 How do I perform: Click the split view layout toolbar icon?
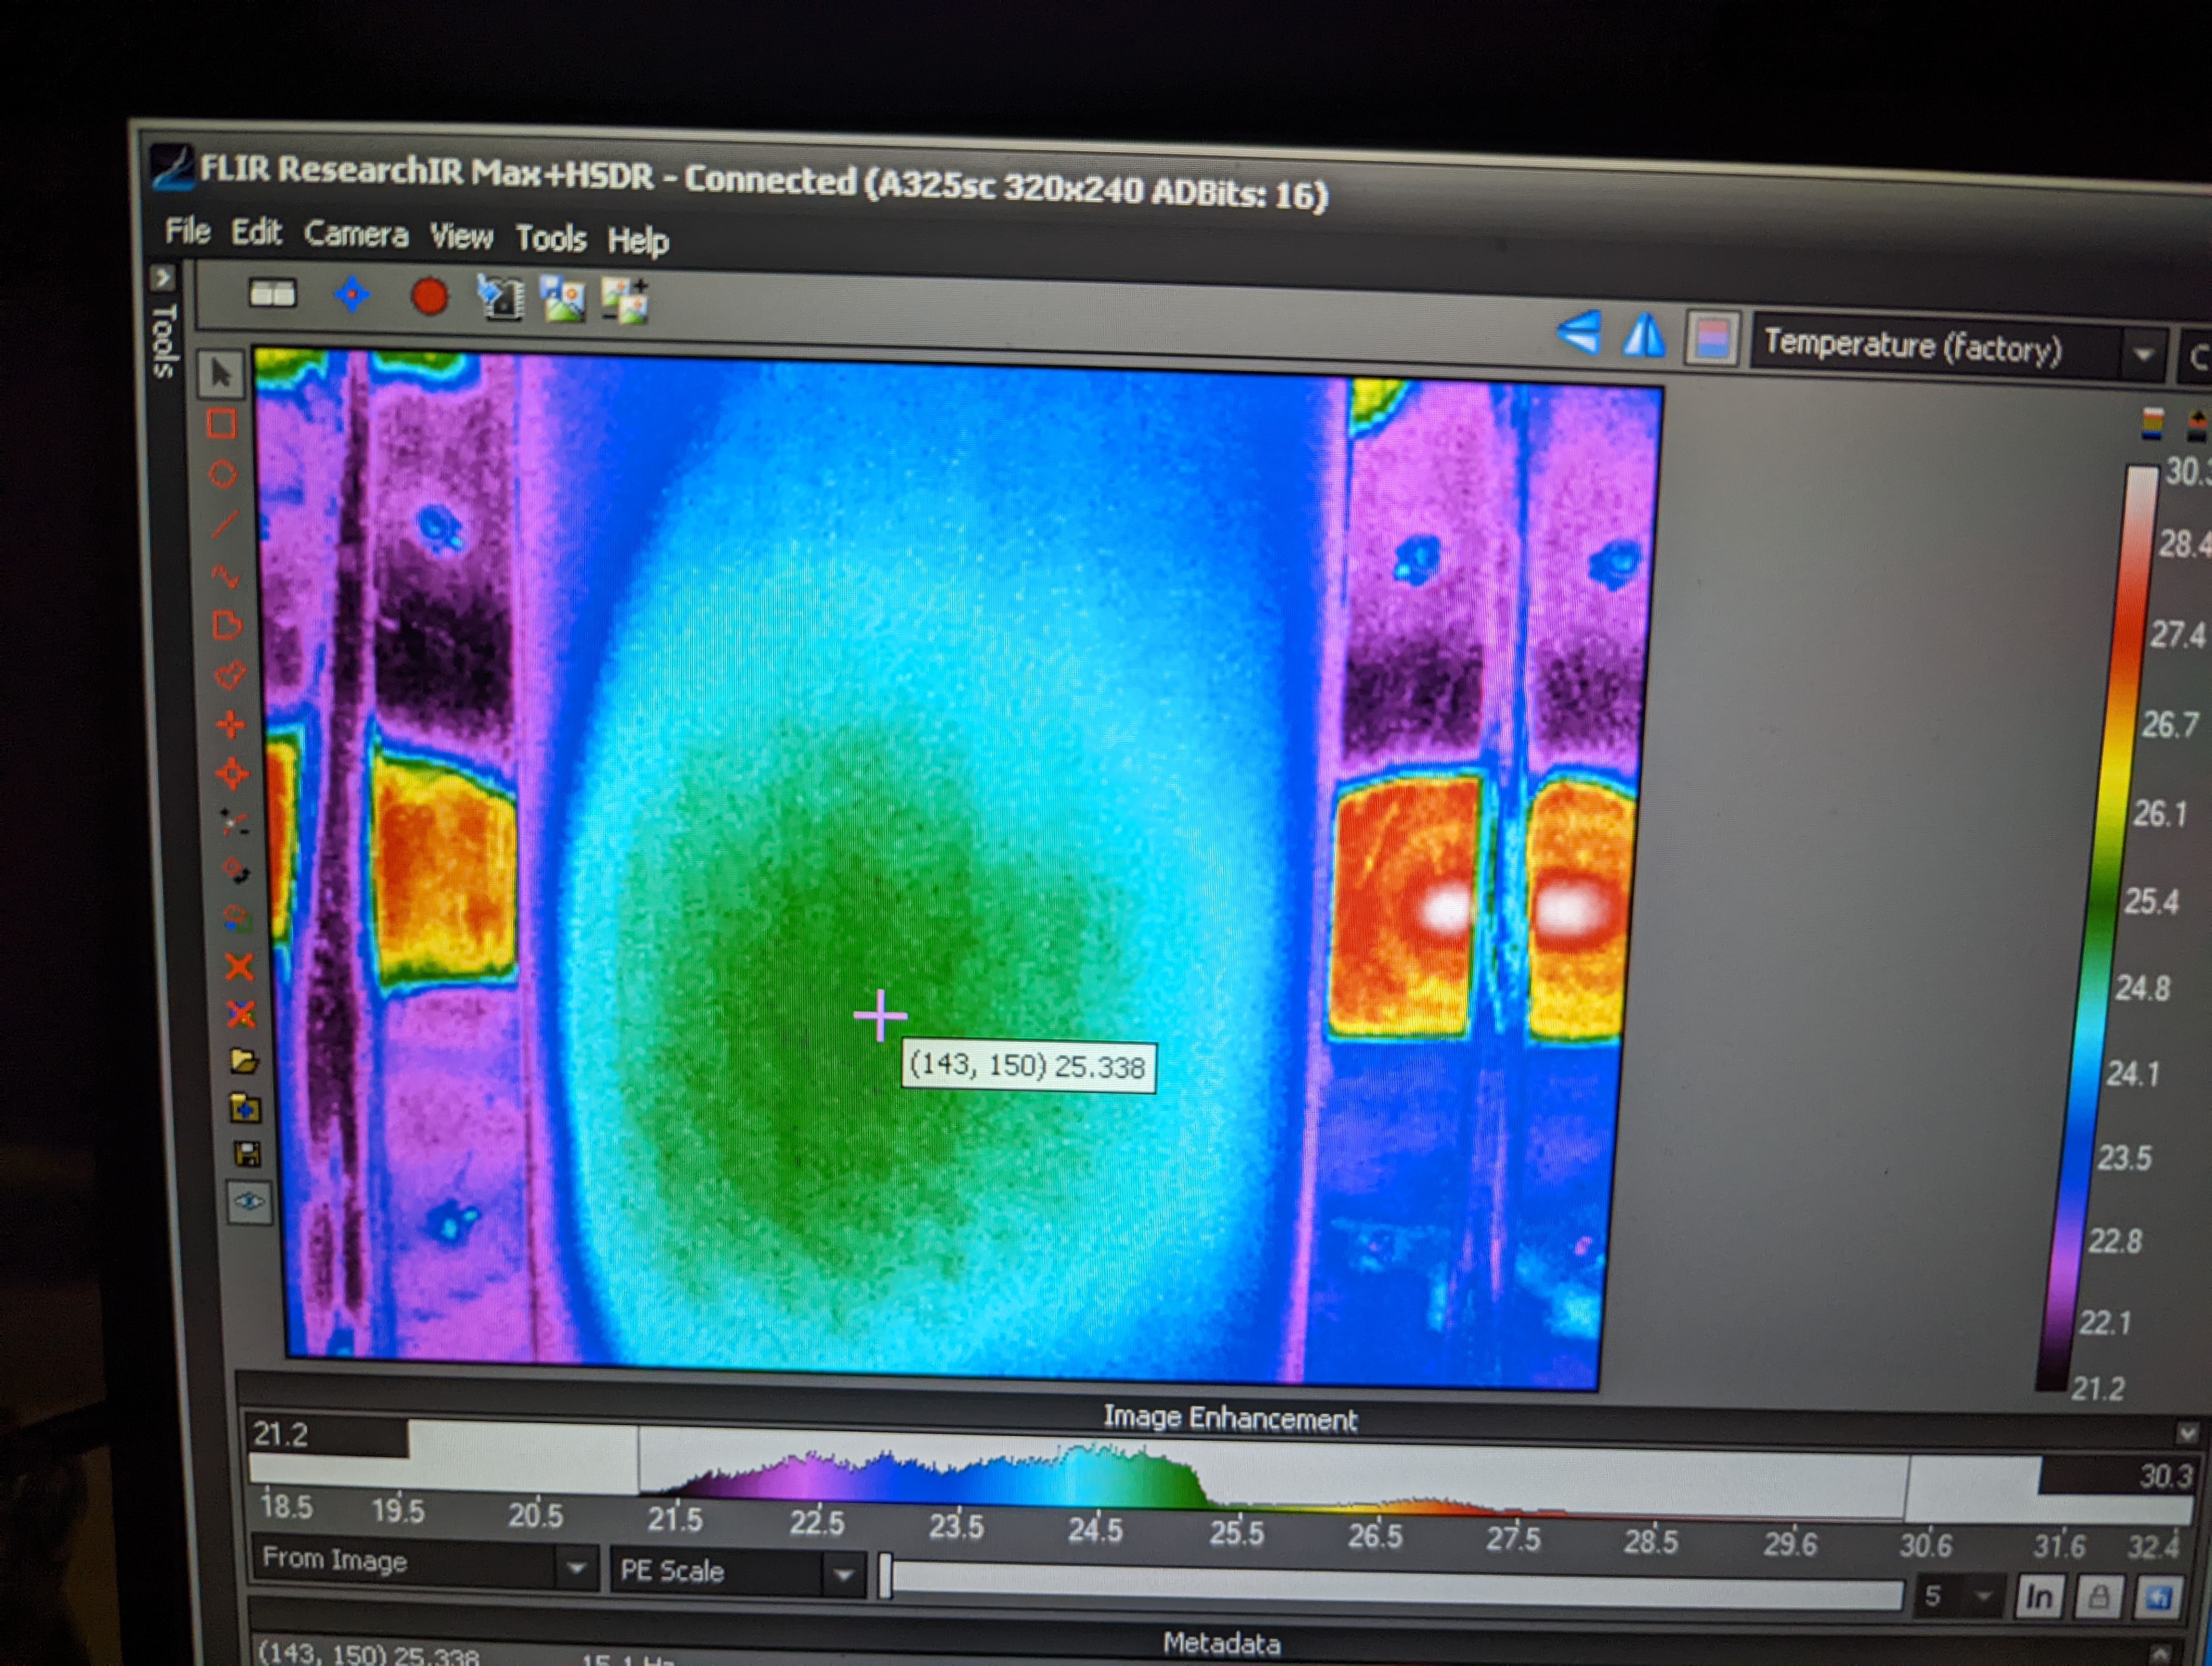[272, 294]
